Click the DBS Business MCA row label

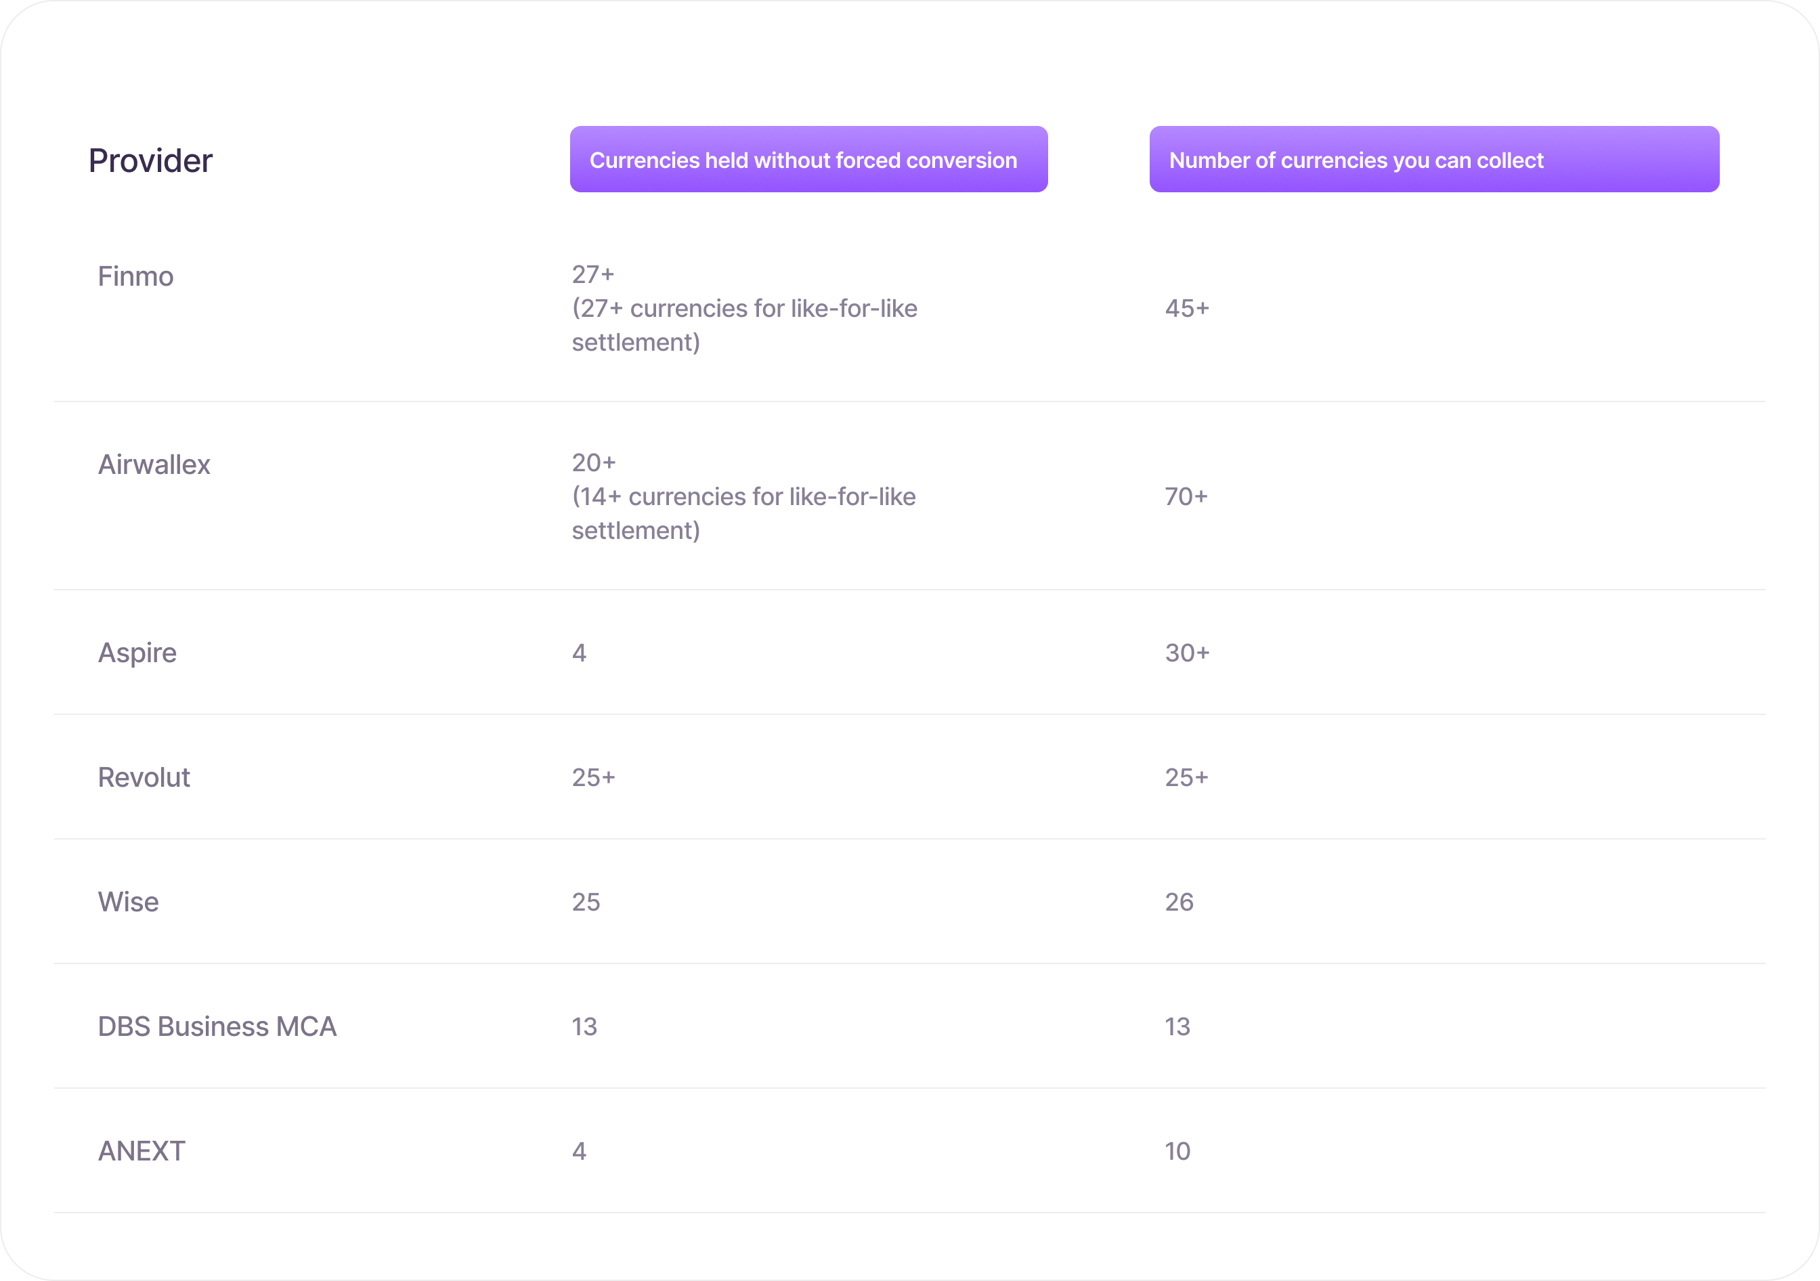click(x=217, y=1026)
